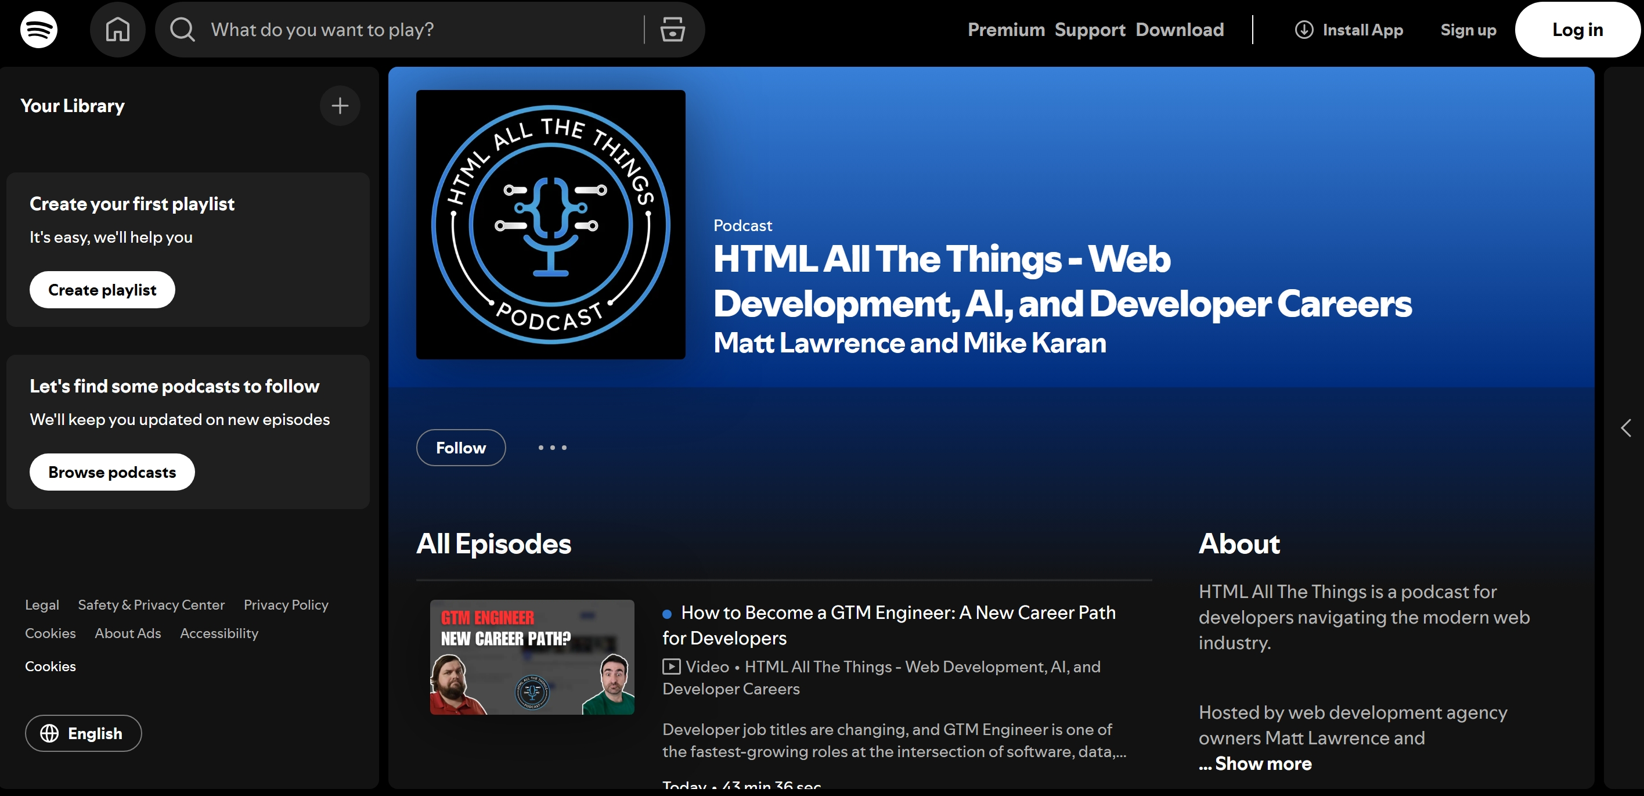Click Browse podcasts button
The width and height of the screenshot is (1644, 796).
112,473
